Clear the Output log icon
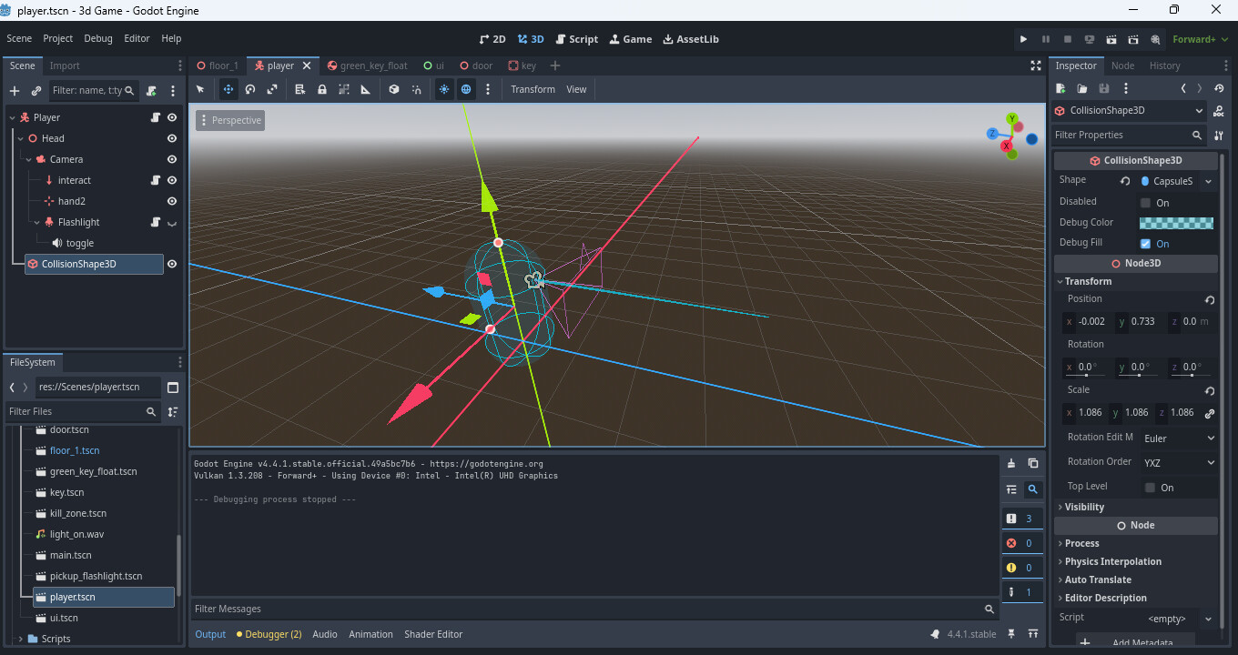The image size is (1238, 655). coord(1011,463)
